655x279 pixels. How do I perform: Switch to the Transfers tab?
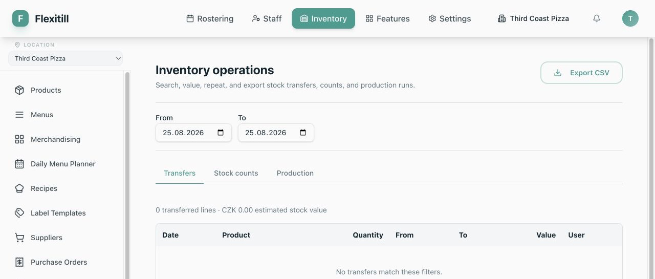[180, 173]
